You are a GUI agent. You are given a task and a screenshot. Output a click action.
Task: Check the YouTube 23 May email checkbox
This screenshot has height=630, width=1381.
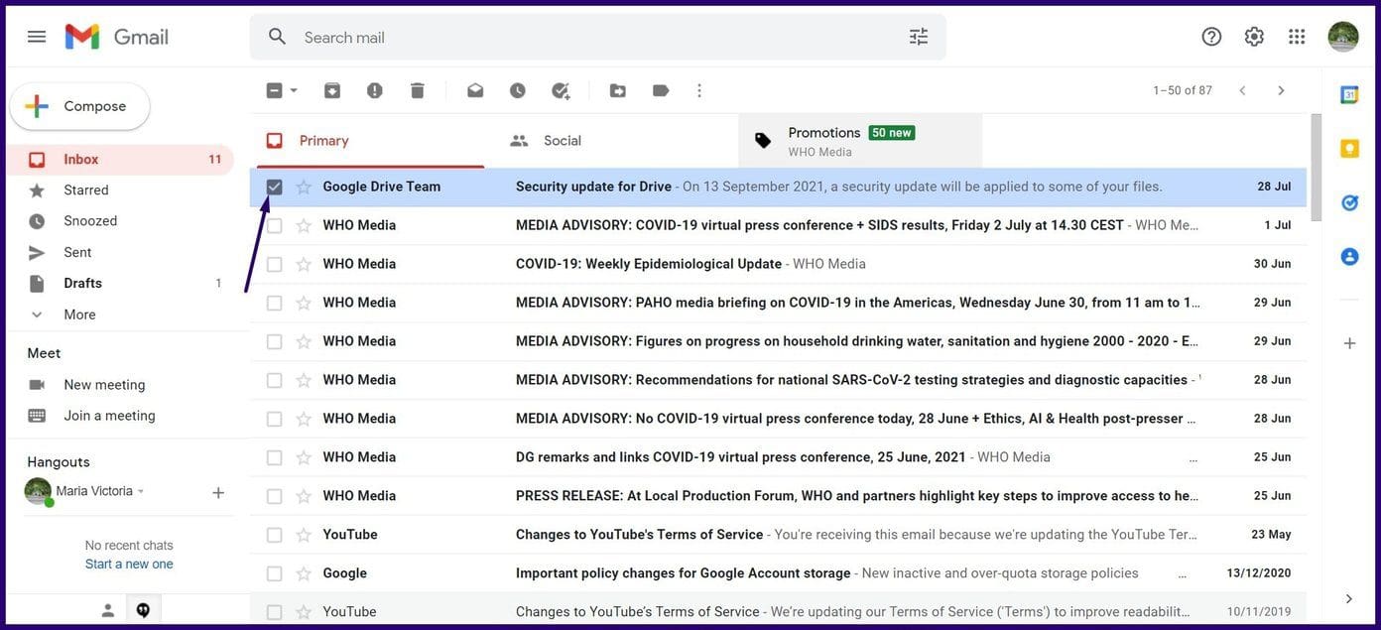point(275,535)
